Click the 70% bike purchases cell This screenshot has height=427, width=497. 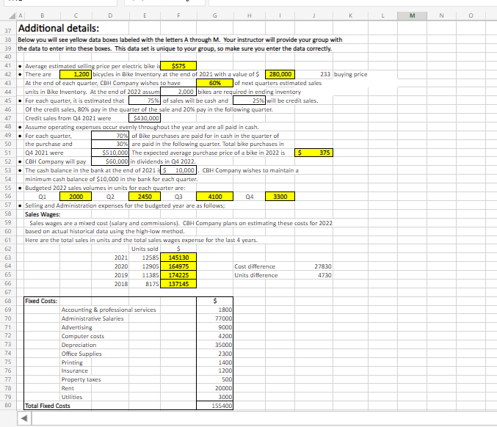(110, 136)
